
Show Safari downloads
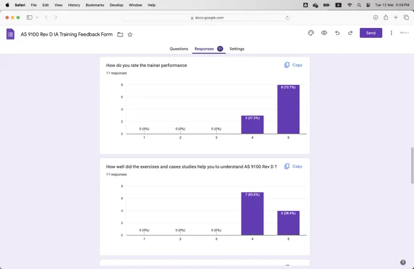(x=376, y=18)
